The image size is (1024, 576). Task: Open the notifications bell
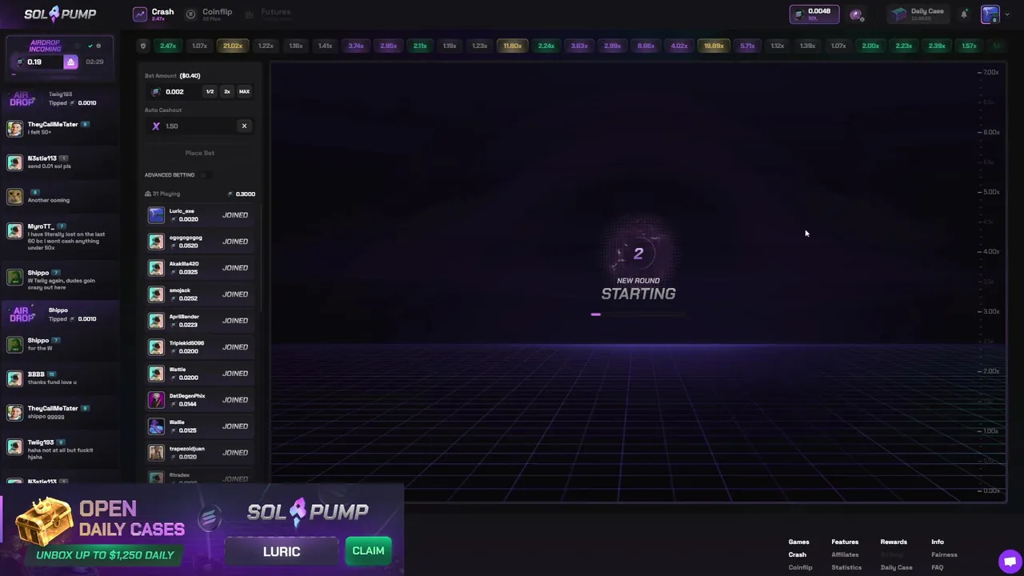pos(964,14)
